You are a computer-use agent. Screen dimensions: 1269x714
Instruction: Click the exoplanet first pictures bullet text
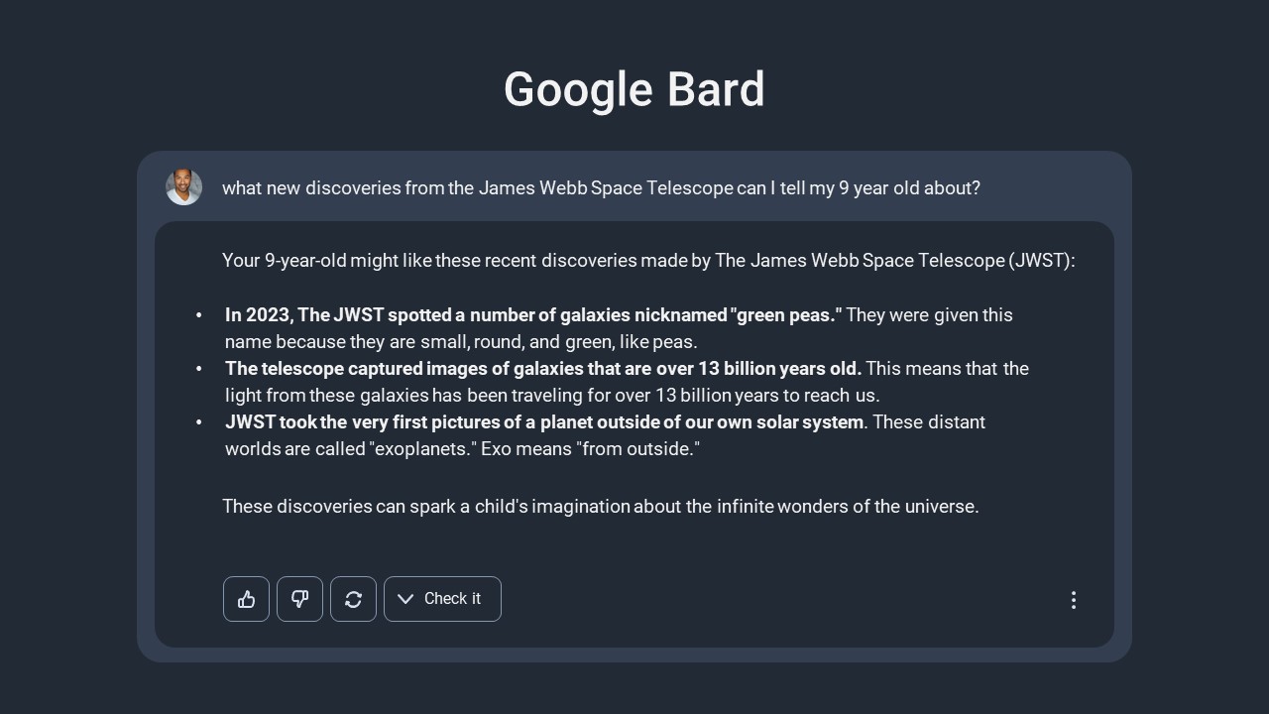605,435
